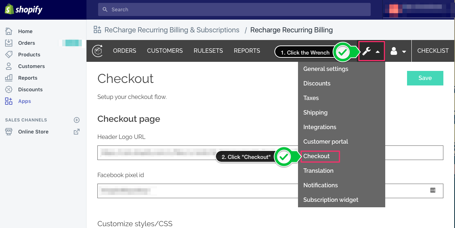Focus the Header Logo URL input
Viewport: 455px width, 228px height.
tap(196, 153)
